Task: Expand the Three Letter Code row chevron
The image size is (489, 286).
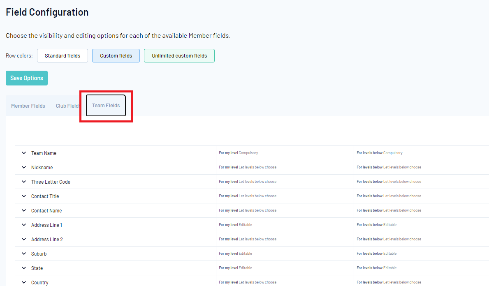Action: (x=24, y=182)
